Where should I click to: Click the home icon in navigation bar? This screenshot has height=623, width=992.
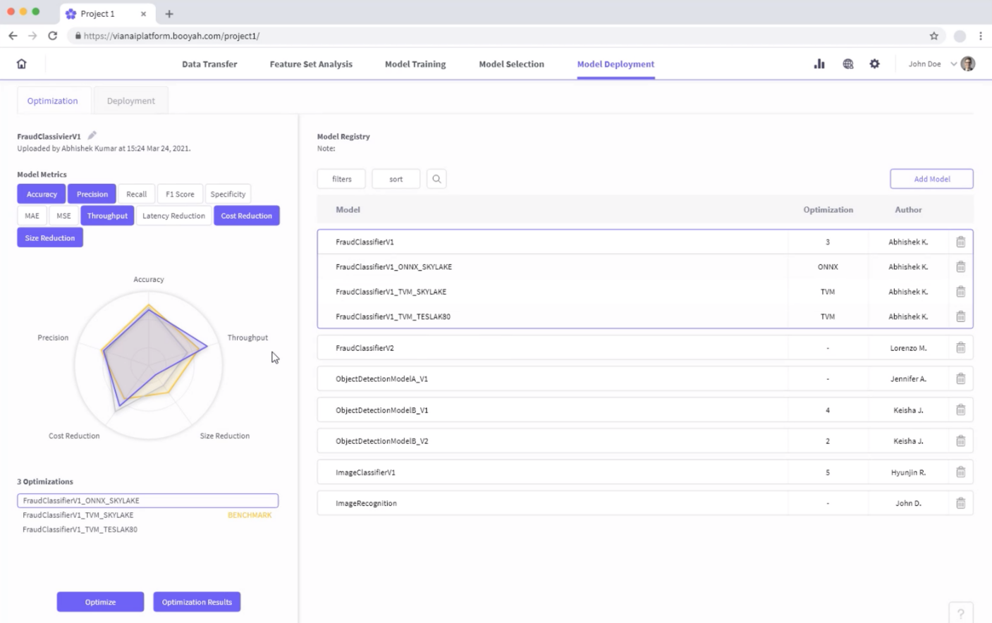(x=22, y=64)
